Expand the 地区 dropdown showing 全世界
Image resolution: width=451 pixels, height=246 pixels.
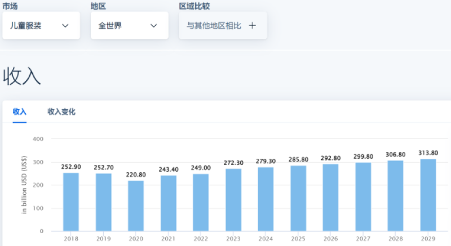click(x=129, y=26)
